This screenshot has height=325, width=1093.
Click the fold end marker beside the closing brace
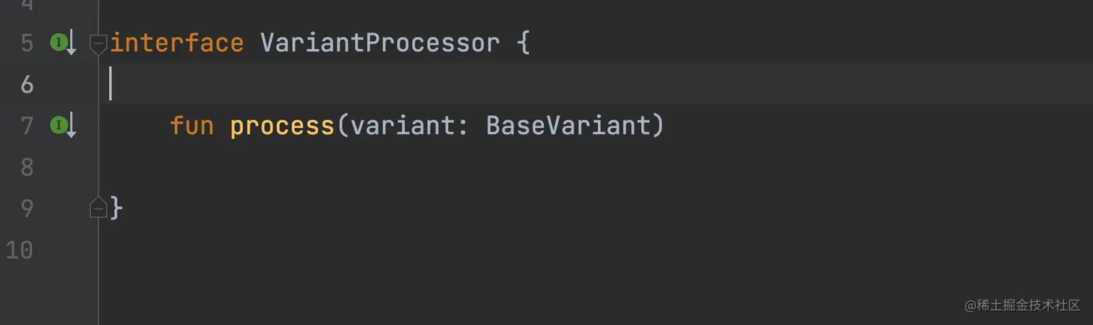coord(98,208)
